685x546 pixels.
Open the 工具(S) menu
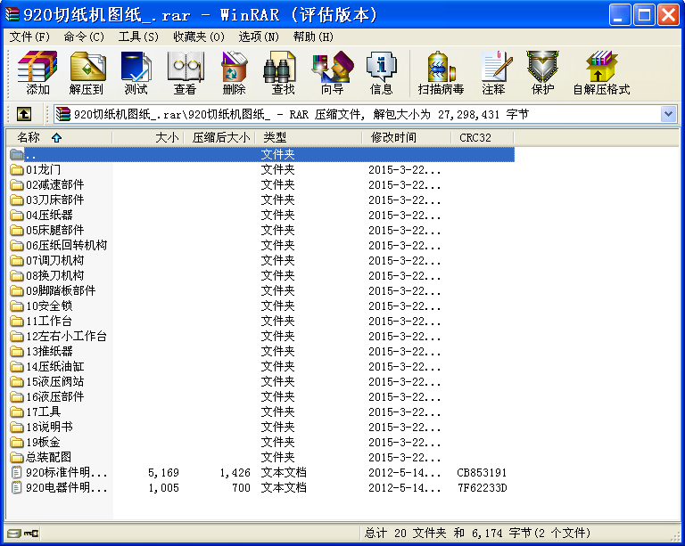pos(138,37)
